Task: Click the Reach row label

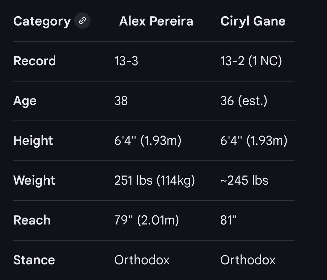Action: coord(32,220)
